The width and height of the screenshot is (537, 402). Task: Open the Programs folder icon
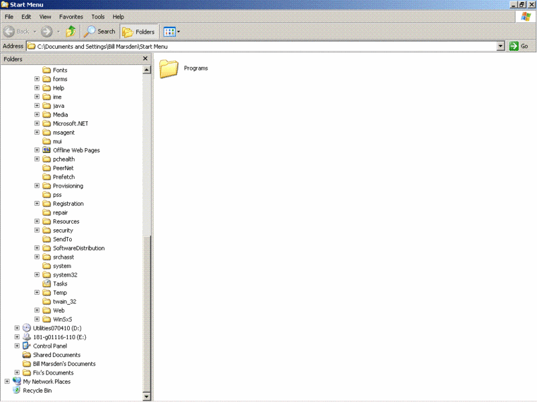pos(169,68)
